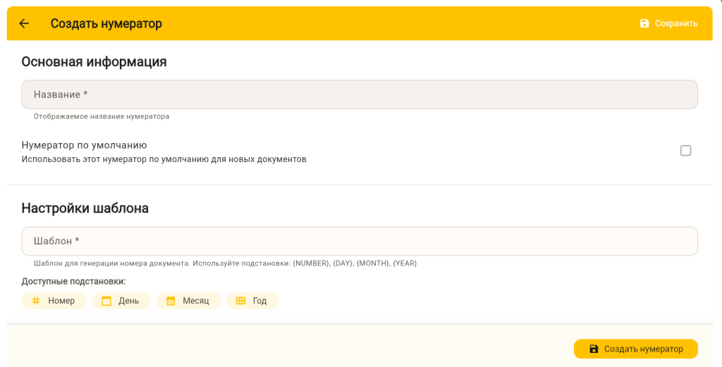722x367 pixels.
Task: Focus the Шаблон input field
Action: [x=360, y=241]
